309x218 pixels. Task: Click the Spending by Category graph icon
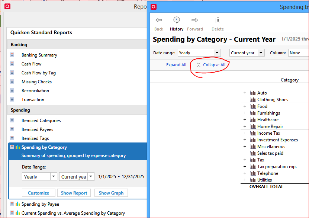coord(18,147)
